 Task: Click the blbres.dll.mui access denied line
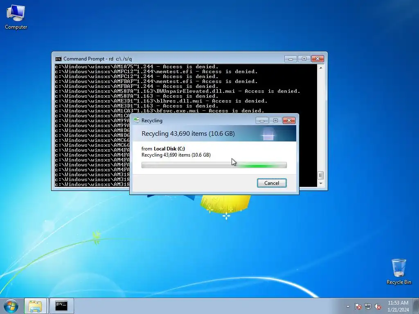coord(161,101)
